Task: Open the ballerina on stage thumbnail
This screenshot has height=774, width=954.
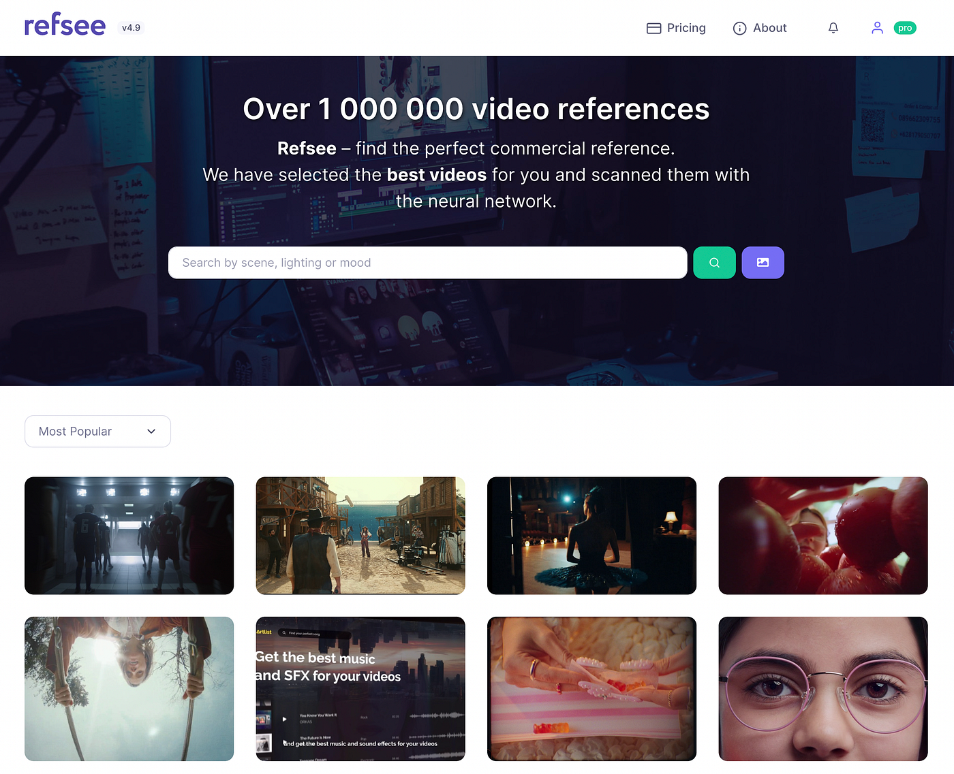Action: tap(592, 536)
